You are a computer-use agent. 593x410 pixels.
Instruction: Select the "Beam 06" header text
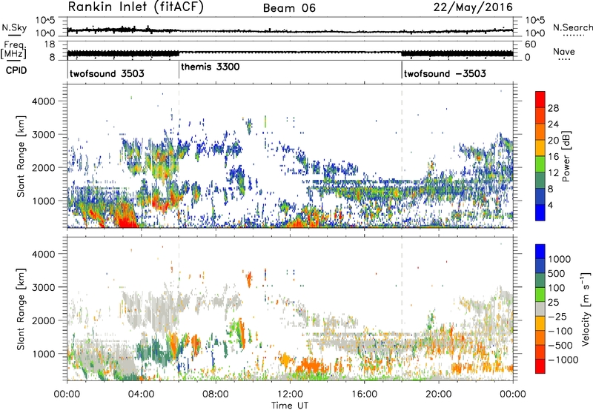pyautogui.click(x=289, y=8)
